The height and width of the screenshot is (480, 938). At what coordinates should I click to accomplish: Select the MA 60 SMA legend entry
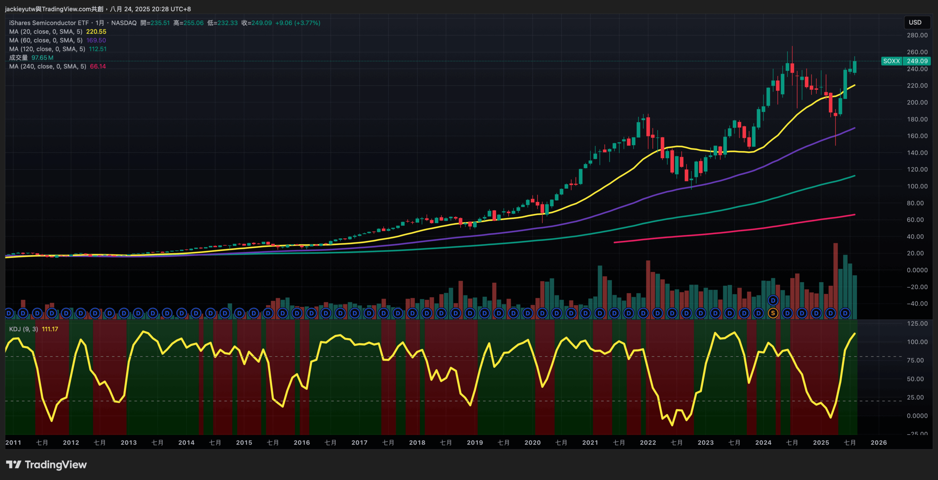tap(46, 40)
